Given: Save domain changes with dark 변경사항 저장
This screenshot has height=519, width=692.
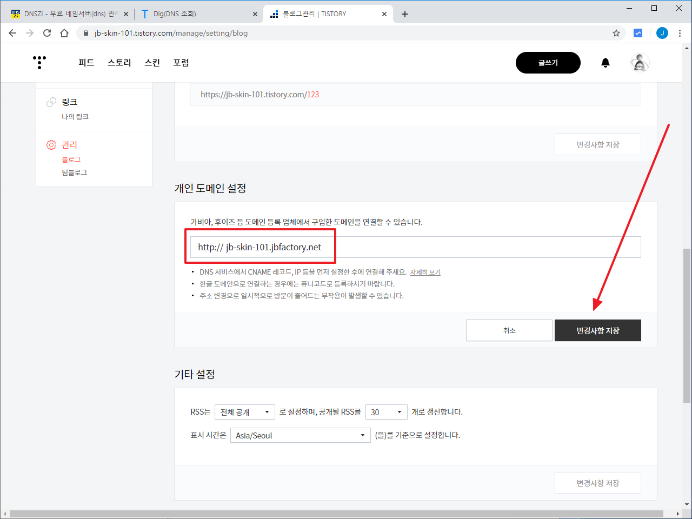Looking at the screenshot, I should [598, 330].
